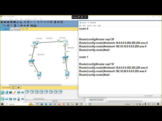The image size is (162, 121).
Task: Pick the Place Note tool icon
Action: (x=15, y=25)
